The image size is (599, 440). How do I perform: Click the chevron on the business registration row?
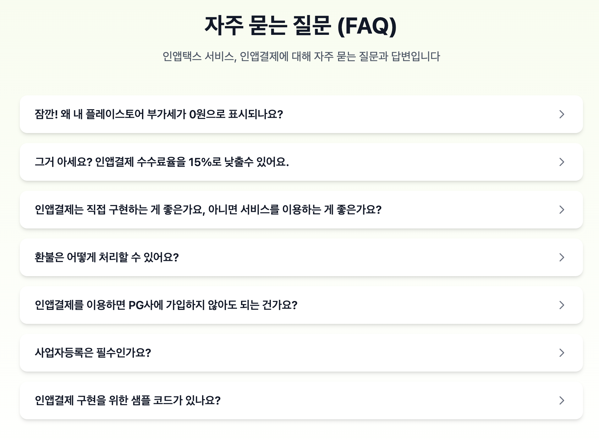(562, 353)
